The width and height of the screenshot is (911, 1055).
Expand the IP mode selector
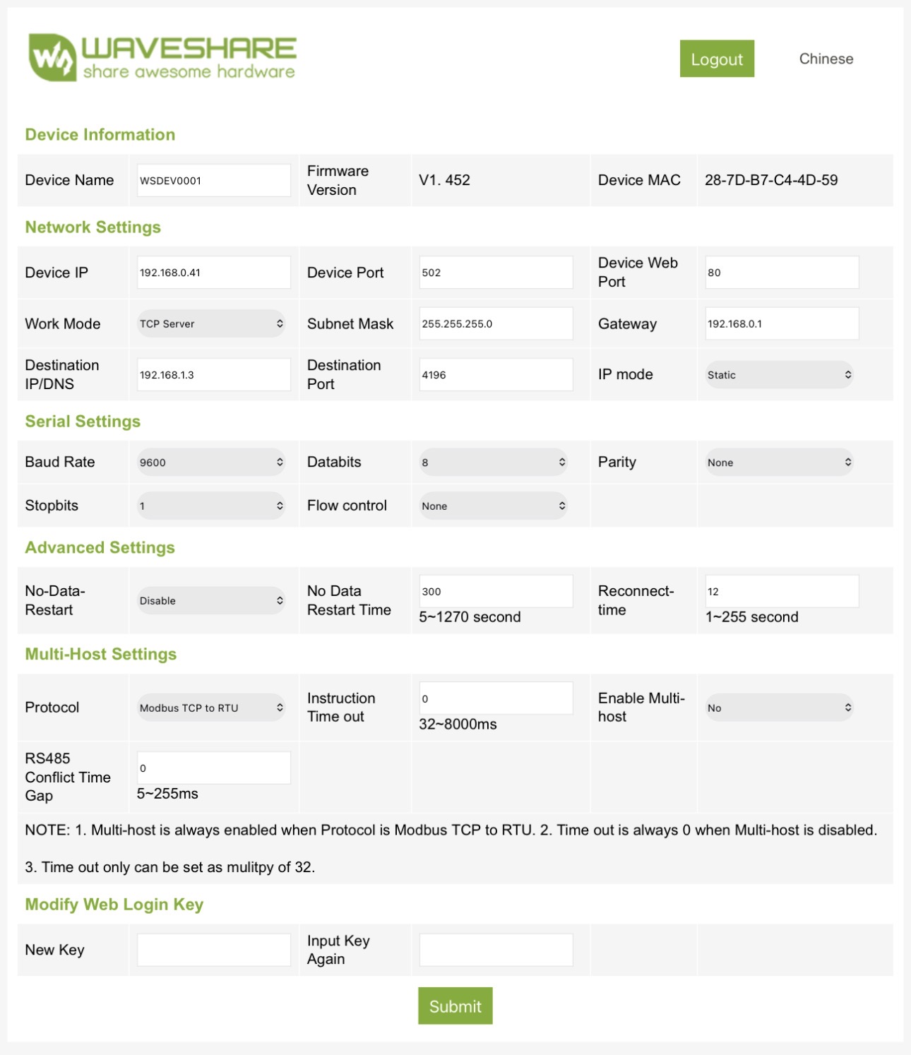(779, 374)
